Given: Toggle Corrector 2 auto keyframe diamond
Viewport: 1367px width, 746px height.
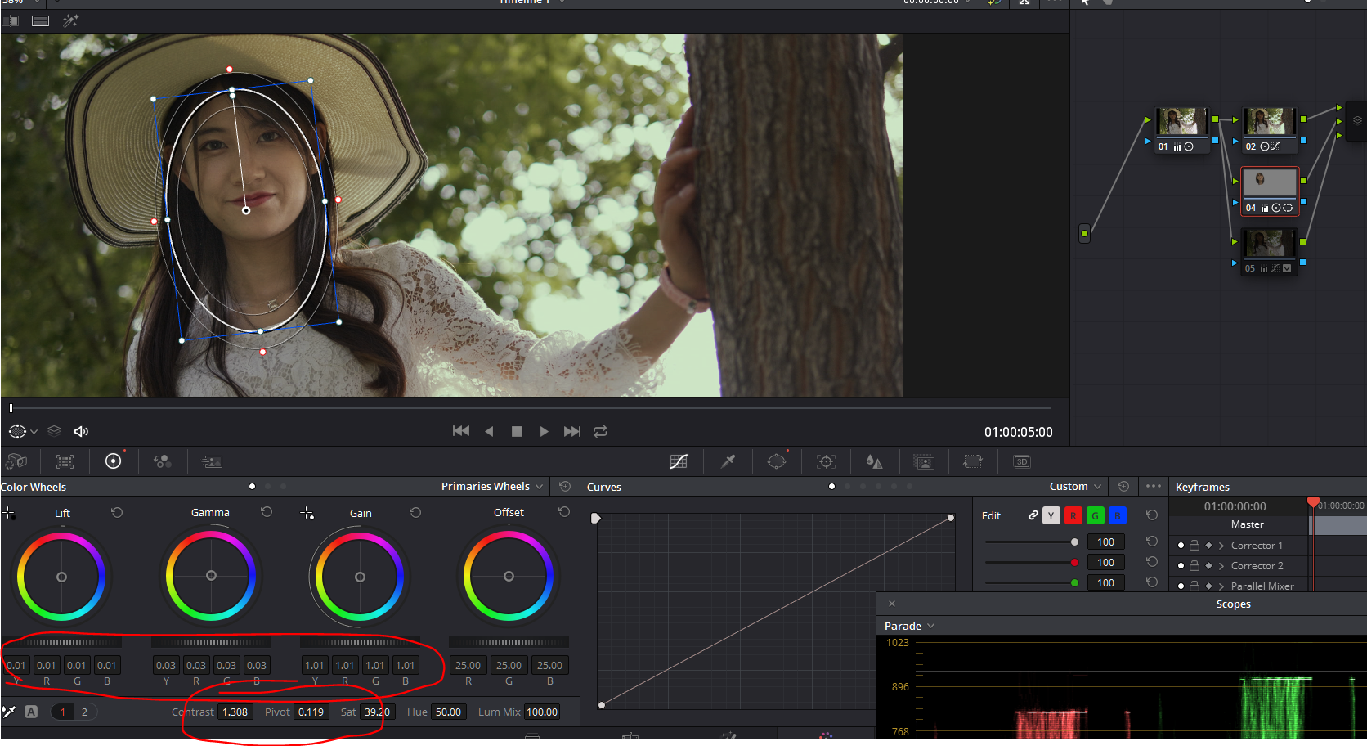Looking at the screenshot, I should [x=1208, y=565].
